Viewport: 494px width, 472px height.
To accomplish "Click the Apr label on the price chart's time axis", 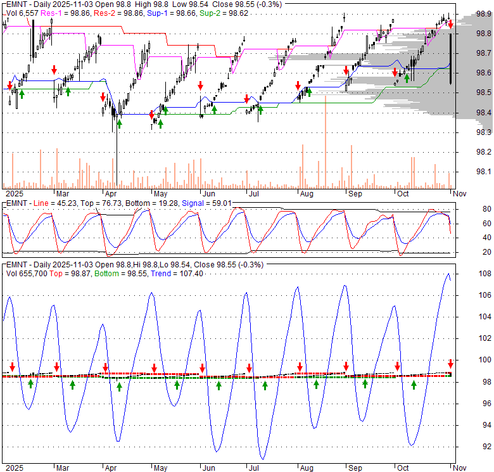I will (x=111, y=195).
